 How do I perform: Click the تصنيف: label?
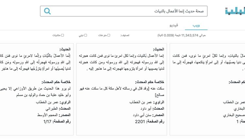click(x=125, y=35)
